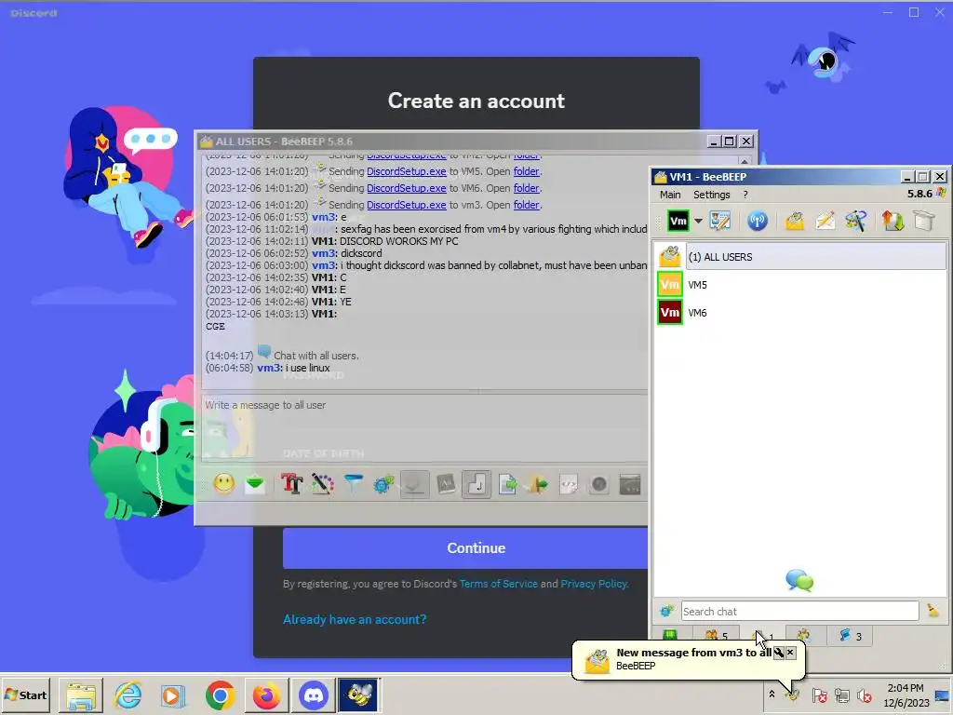The image size is (953, 715).
Task: Show hidden tray icons arrow
Action: pos(772,695)
